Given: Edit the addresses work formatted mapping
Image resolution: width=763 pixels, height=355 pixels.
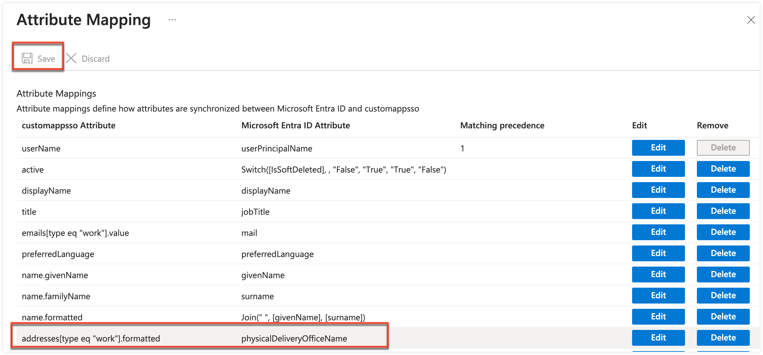Looking at the screenshot, I should tap(658, 338).
